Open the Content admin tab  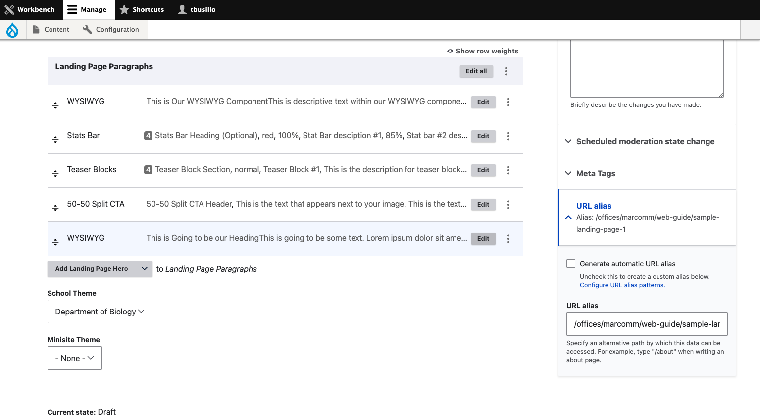[x=51, y=30]
